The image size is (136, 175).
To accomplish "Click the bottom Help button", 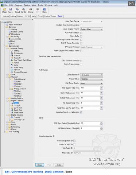I will point(59,165).
